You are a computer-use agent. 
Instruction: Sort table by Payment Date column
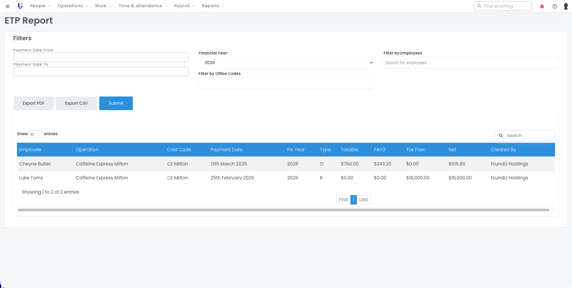click(226, 150)
